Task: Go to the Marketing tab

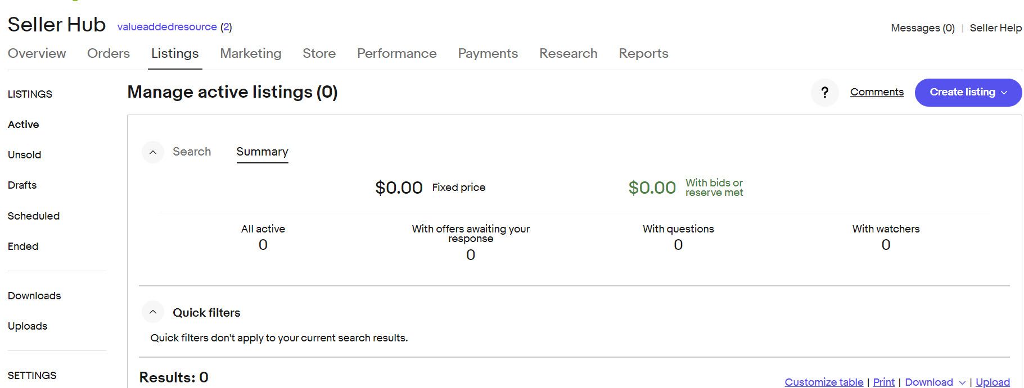Action: 250,53
